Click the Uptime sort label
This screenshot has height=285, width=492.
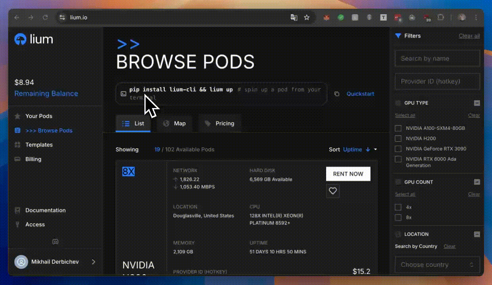(352, 150)
